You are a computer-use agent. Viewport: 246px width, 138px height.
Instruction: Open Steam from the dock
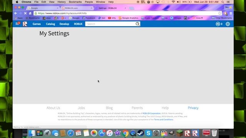(141, 133)
